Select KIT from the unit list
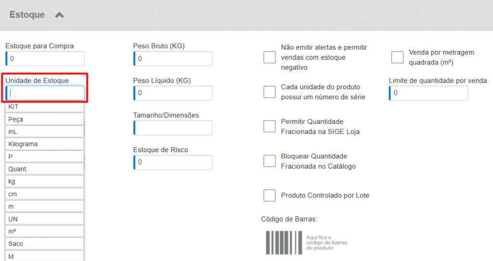The image size is (493, 261). pos(45,107)
